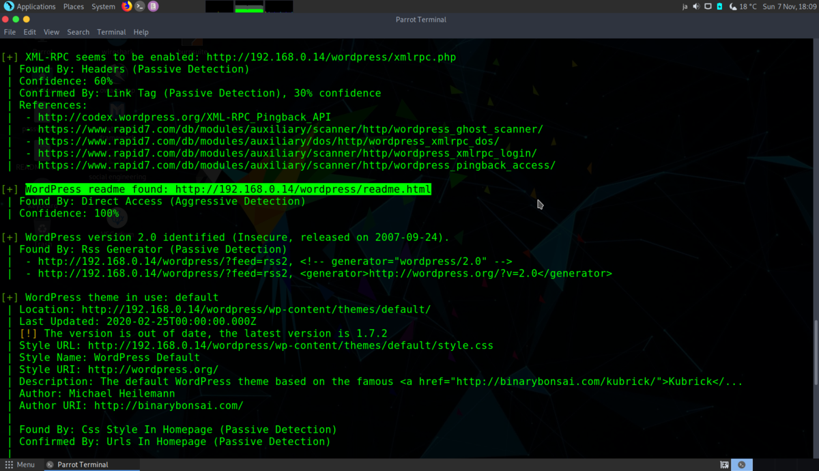This screenshot has height=471, width=819.
Task: Click the Parrot logo beside Applications
Action: point(9,6)
